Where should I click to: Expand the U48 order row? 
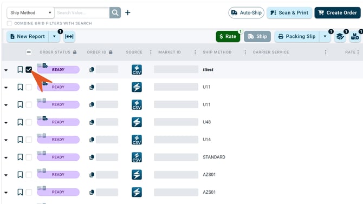(x=6, y=123)
